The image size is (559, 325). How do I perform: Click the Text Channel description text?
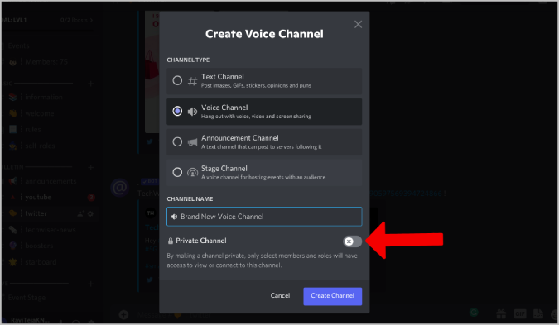(256, 85)
